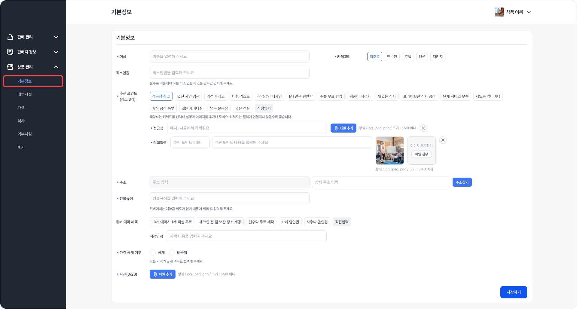Screen dimensions: 577x309
Task: Save the form with 저장하기
Action: [514, 292]
